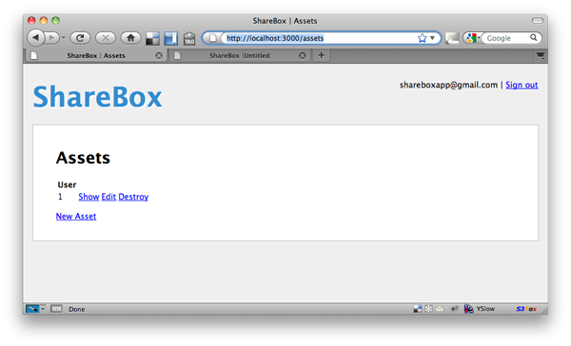Click the Show link for asset 1
This screenshot has height=346, width=571.
pos(89,197)
